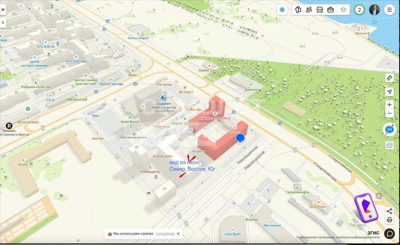Click the blue location pin marker
The width and height of the screenshot is (400, 245).
pyautogui.click(x=240, y=138)
